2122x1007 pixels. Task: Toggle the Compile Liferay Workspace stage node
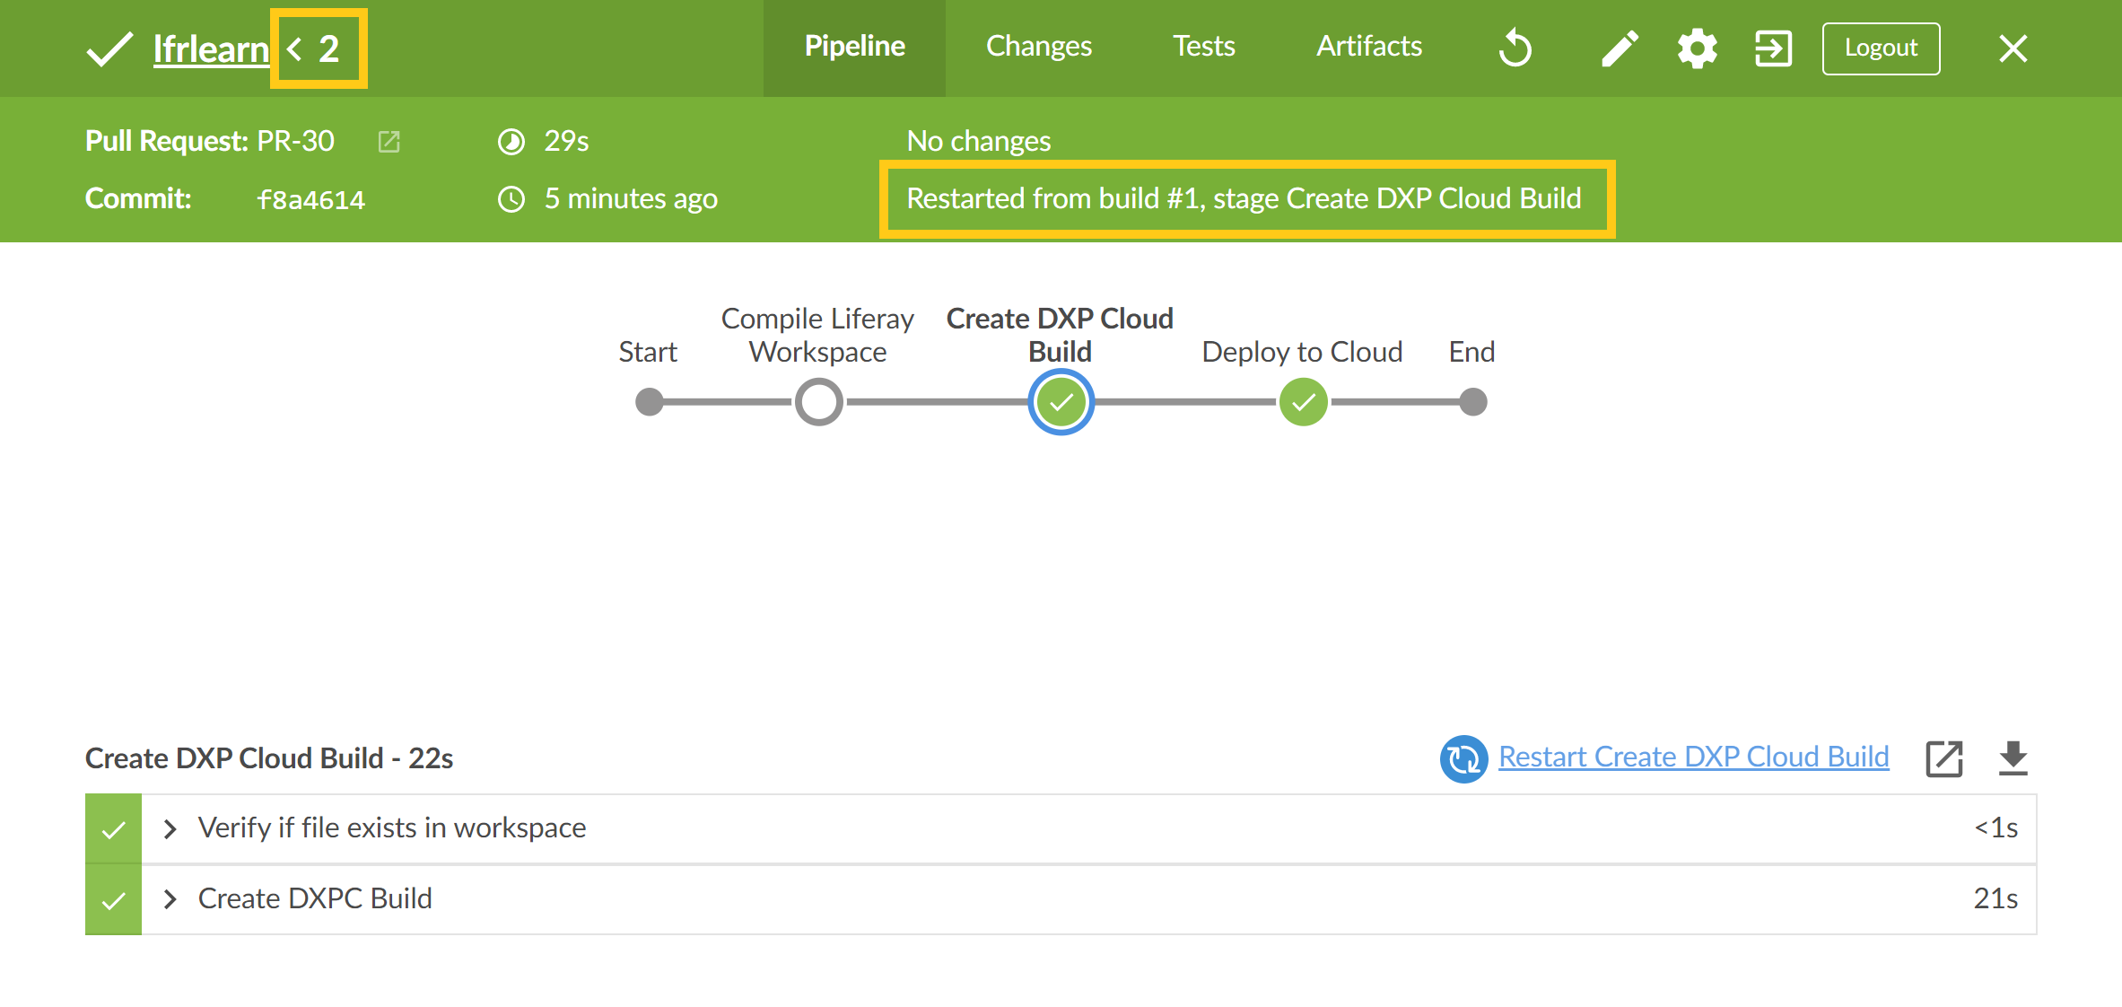(x=819, y=400)
